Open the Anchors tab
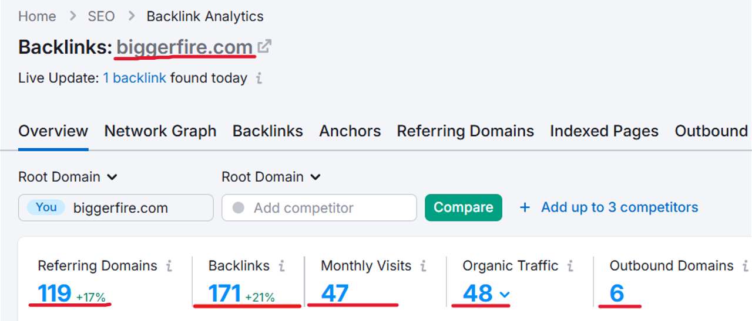 pos(350,131)
